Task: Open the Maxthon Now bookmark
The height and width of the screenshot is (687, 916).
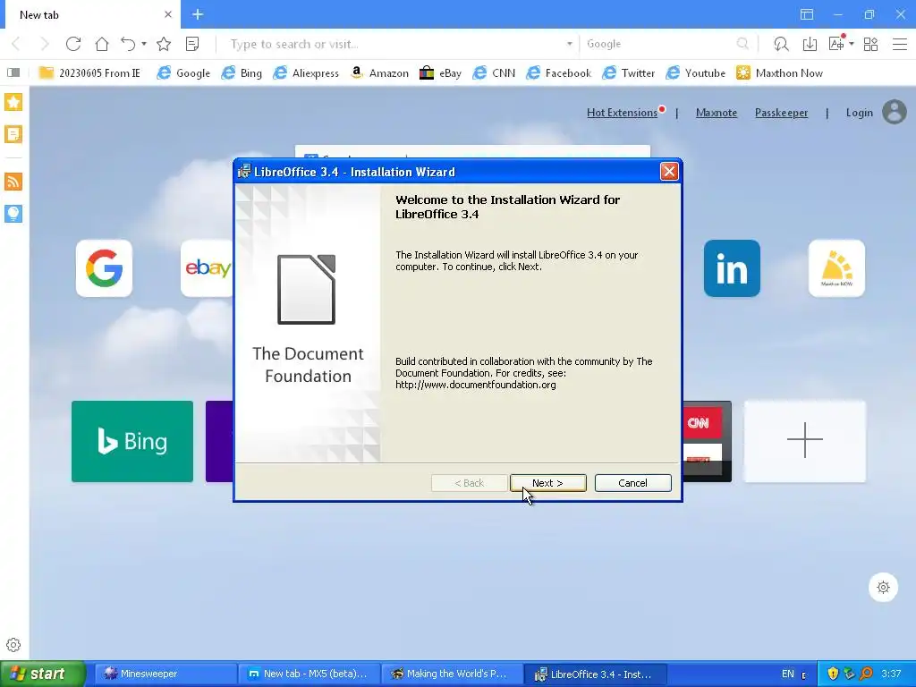Action: [x=779, y=73]
